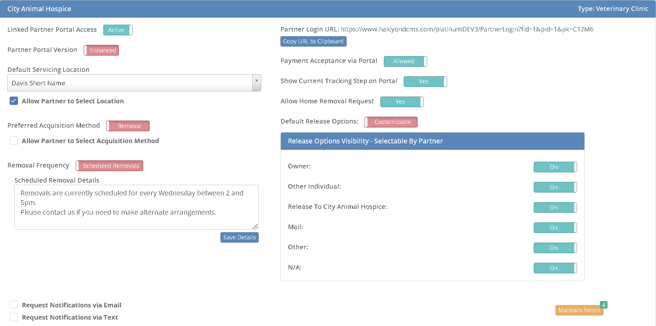Image resolution: width=656 pixels, height=326 pixels.
Task: Check Allow Partner to Select Acquisition Method
Action: point(14,141)
